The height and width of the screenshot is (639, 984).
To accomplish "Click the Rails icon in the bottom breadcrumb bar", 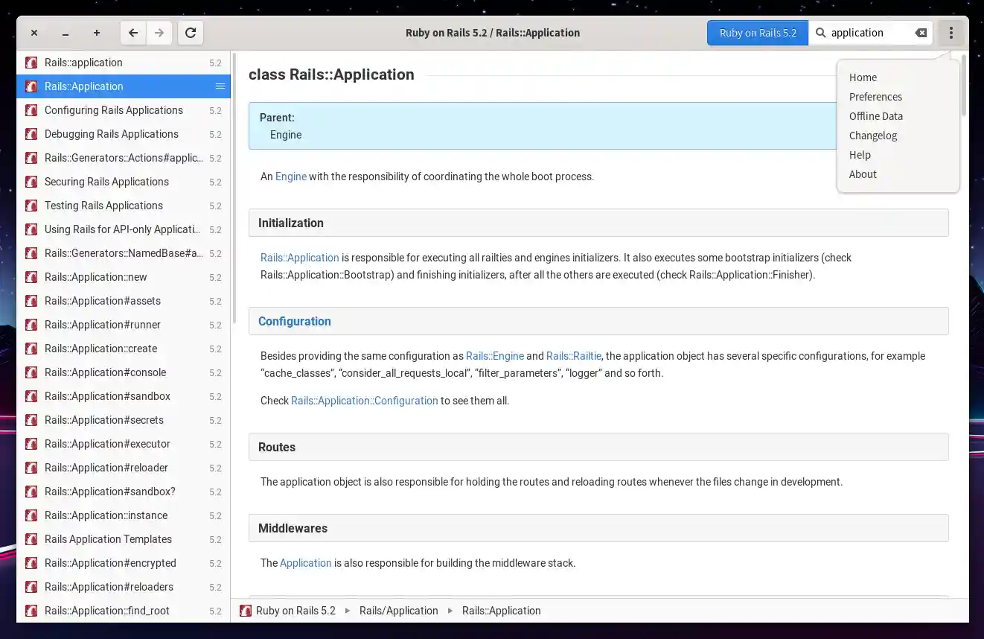I will click(246, 611).
